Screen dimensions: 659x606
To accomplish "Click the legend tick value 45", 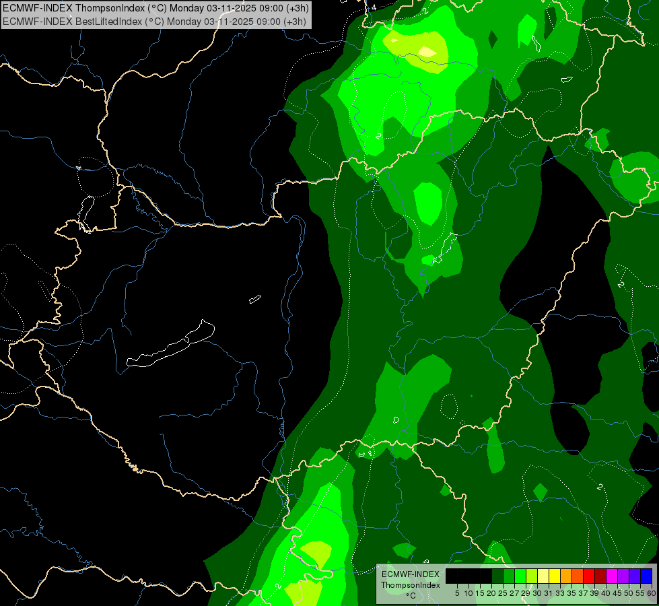I will click(x=617, y=593).
